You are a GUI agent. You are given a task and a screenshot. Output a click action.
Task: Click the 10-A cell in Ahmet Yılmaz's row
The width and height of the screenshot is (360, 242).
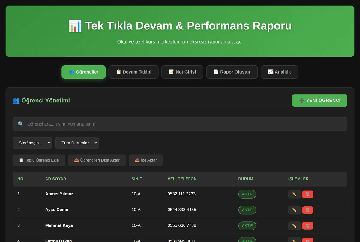click(x=136, y=194)
